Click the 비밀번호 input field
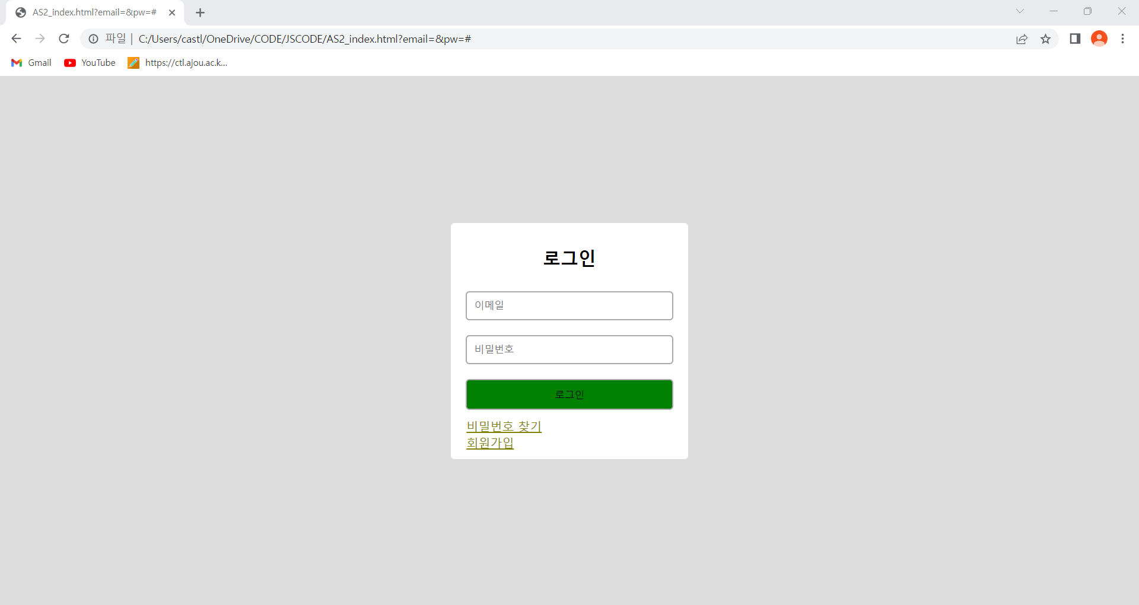Image resolution: width=1139 pixels, height=605 pixels. click(x=569, y=349)
